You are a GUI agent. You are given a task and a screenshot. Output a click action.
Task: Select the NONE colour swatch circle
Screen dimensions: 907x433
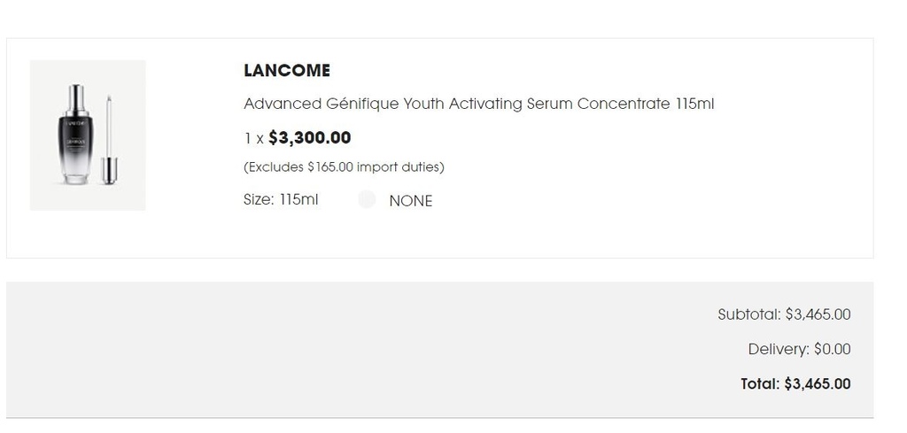pos(367,199)
